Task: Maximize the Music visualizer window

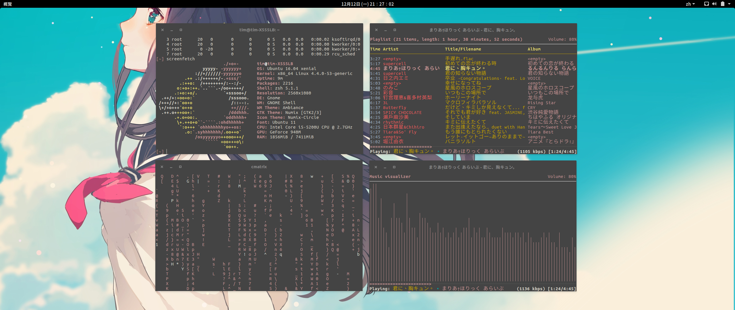Action: (x=394, y=167)
